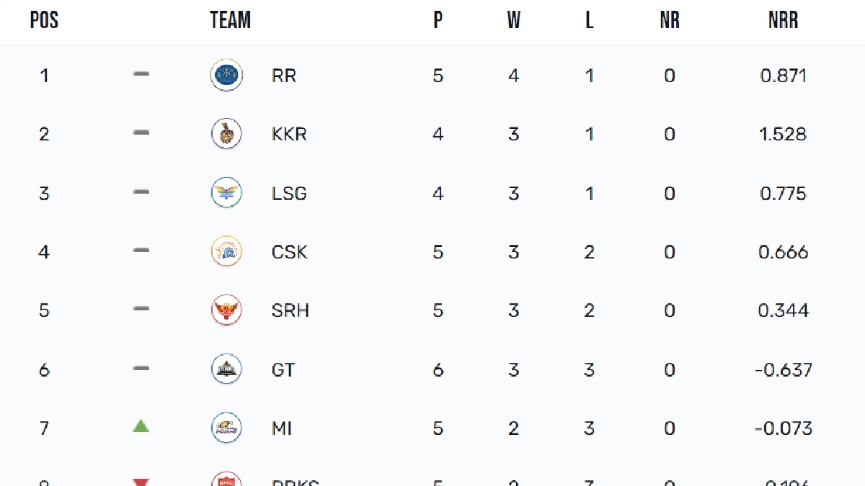This screenshot has height=486, width=865.
Task: Click the L losses column header
Action: tap(589, 20)
